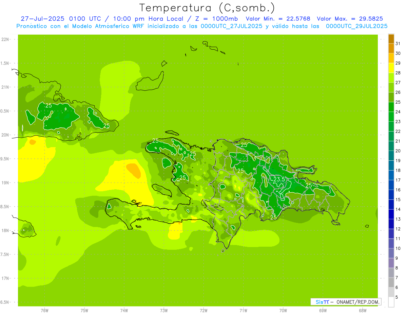The height and width of the screenshot is (315, 407).
Task: Click the "72W" longitude axis label
Action: [x=203, y=311]
